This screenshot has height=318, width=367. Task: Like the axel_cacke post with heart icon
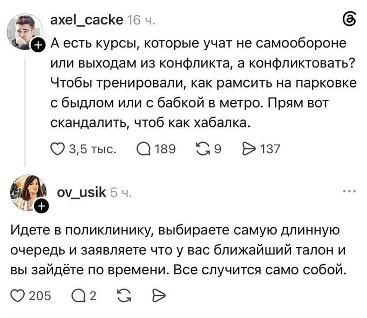tap(57, 149)
